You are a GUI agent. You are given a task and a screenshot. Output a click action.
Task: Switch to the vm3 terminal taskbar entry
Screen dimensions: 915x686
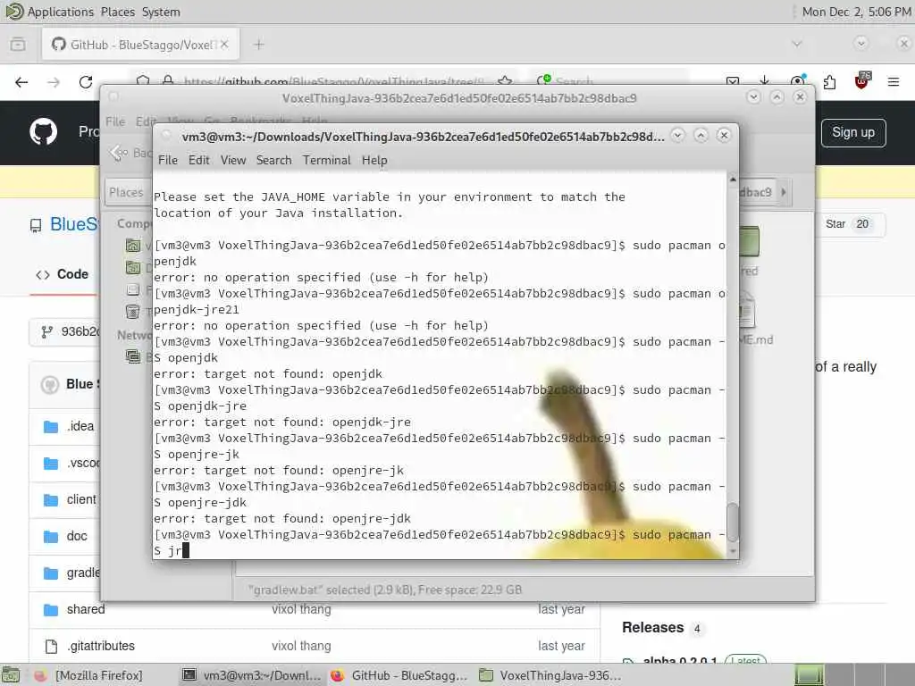click(251, 675)
